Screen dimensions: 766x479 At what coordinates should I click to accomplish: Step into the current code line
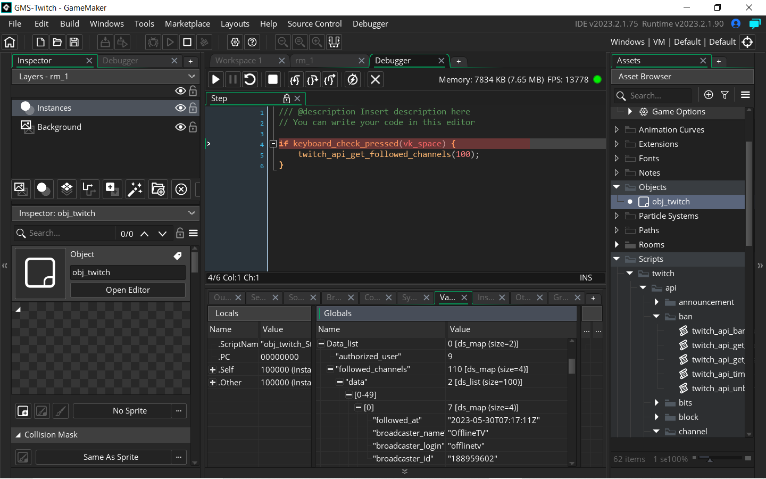[x=295, y=79]
